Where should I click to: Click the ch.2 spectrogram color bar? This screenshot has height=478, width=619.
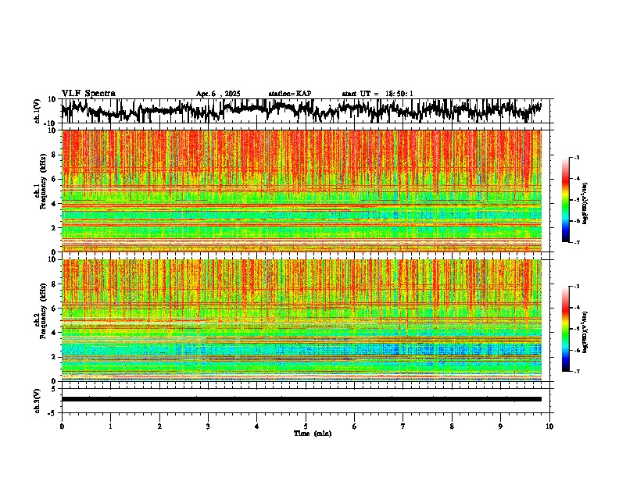coord(566,329)
